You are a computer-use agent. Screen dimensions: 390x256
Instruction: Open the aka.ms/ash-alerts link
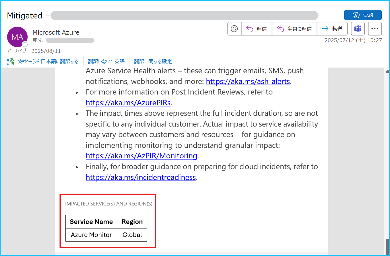248,81
